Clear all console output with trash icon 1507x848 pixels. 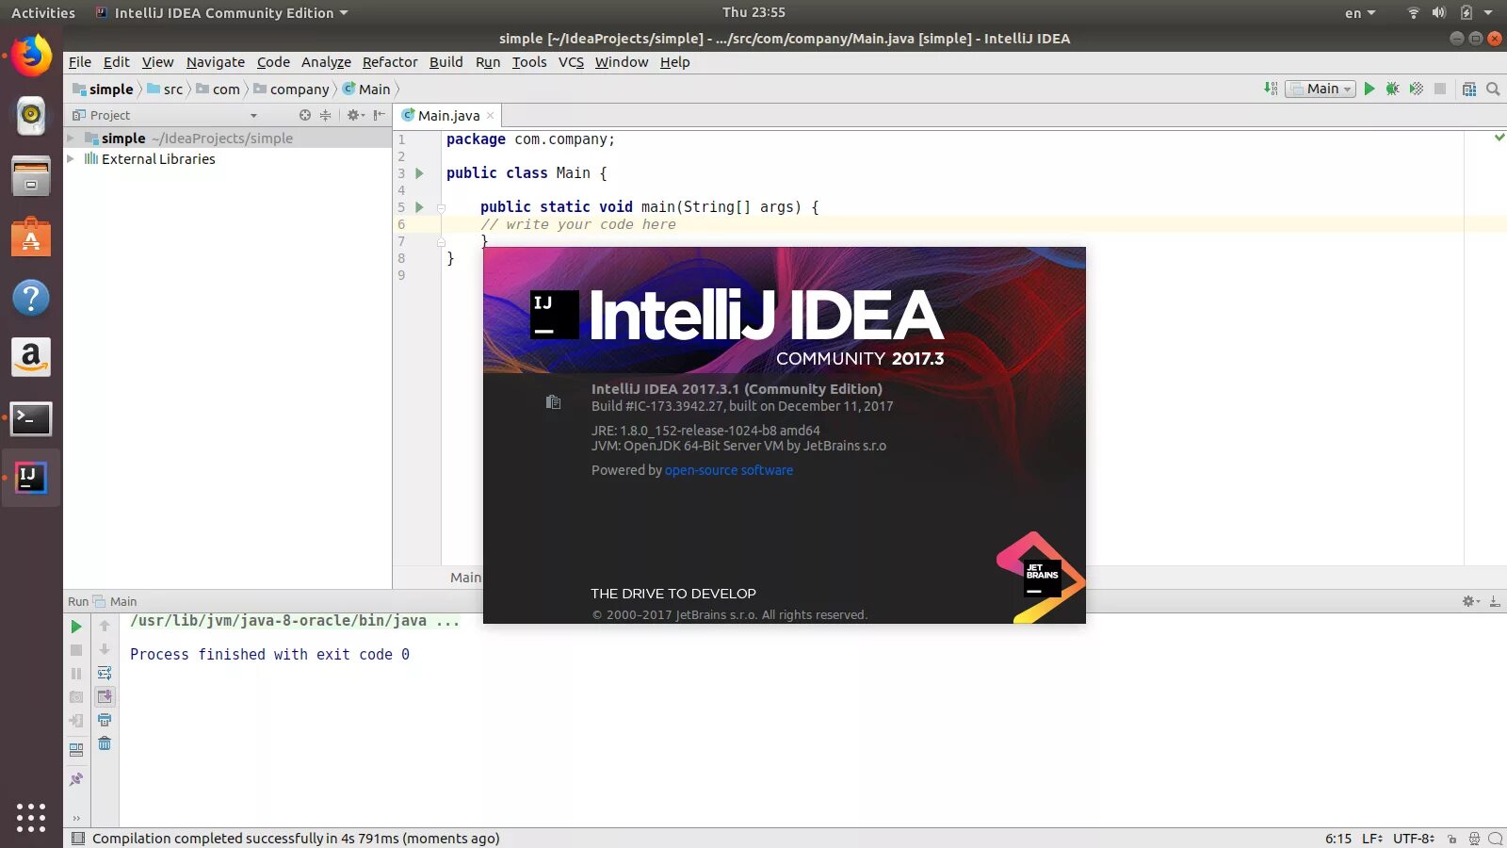(x=105, y=743)
